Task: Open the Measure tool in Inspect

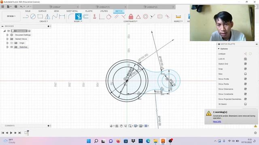Action: click(178, 17)
